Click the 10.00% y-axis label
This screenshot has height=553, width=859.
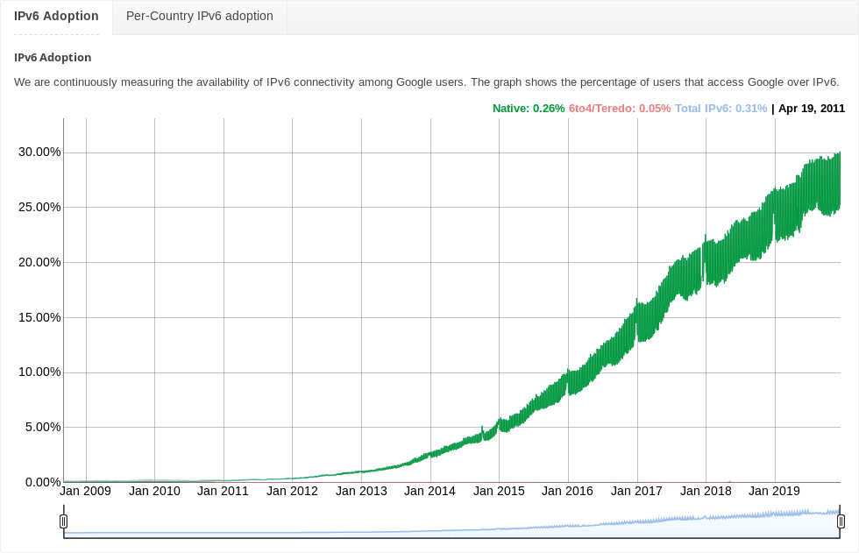tap(39, 372)
